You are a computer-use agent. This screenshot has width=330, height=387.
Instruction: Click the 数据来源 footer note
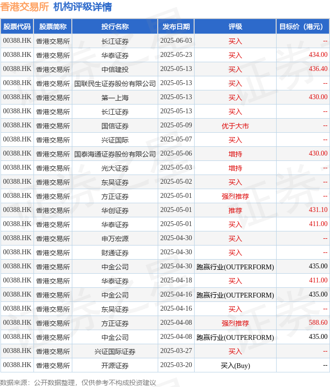[x=78, y=383]
